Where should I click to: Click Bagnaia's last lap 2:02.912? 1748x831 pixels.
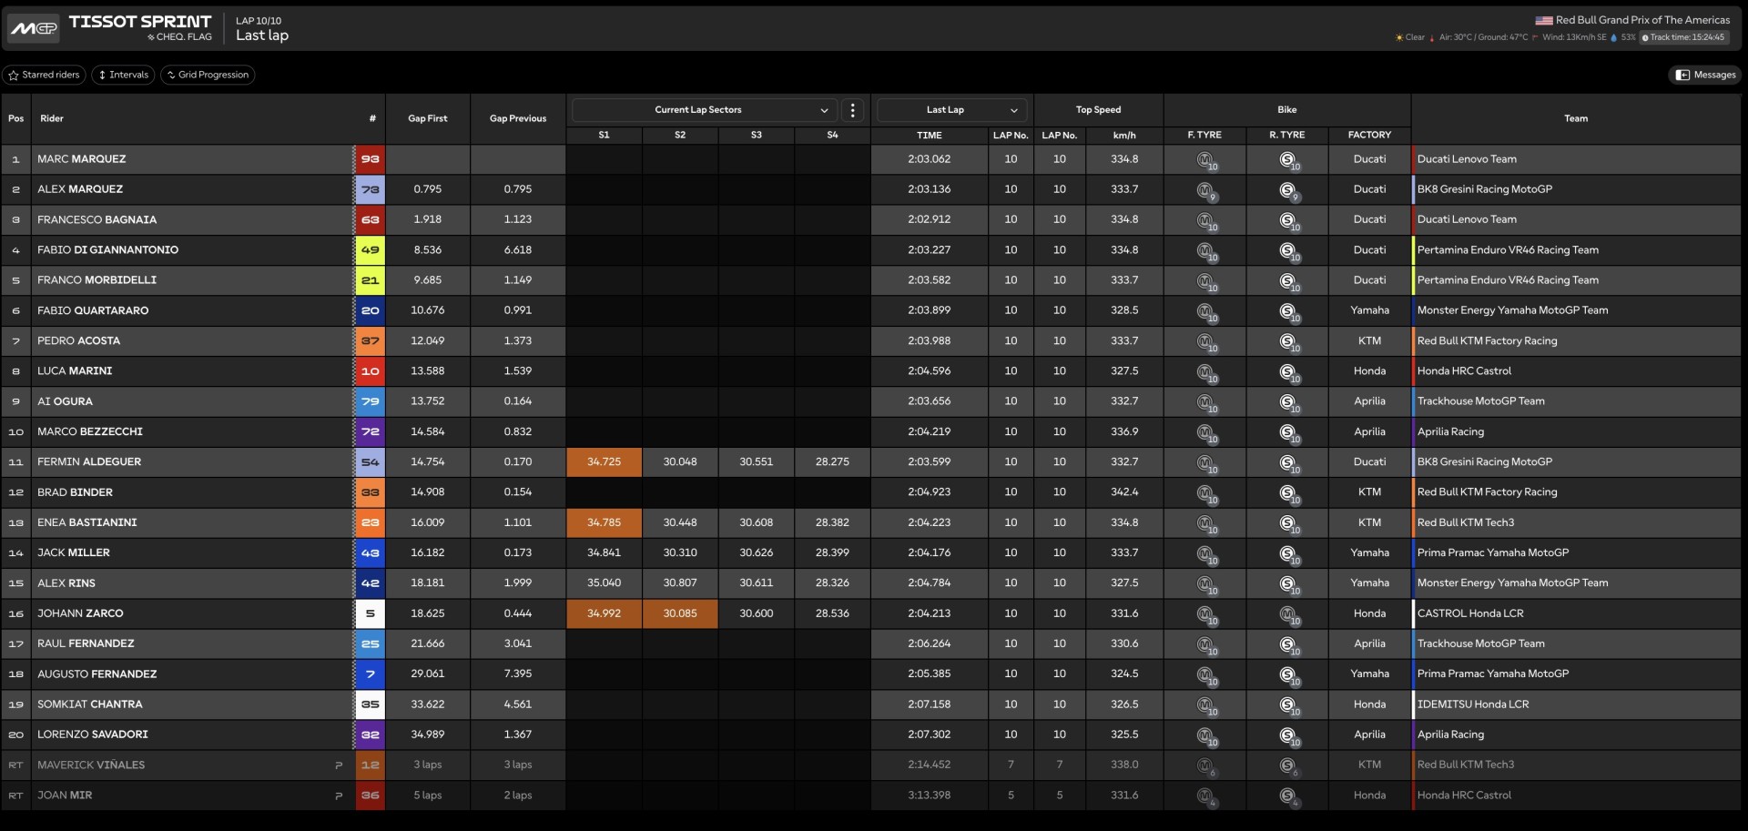pyautogui.click(x=929, y=219)
